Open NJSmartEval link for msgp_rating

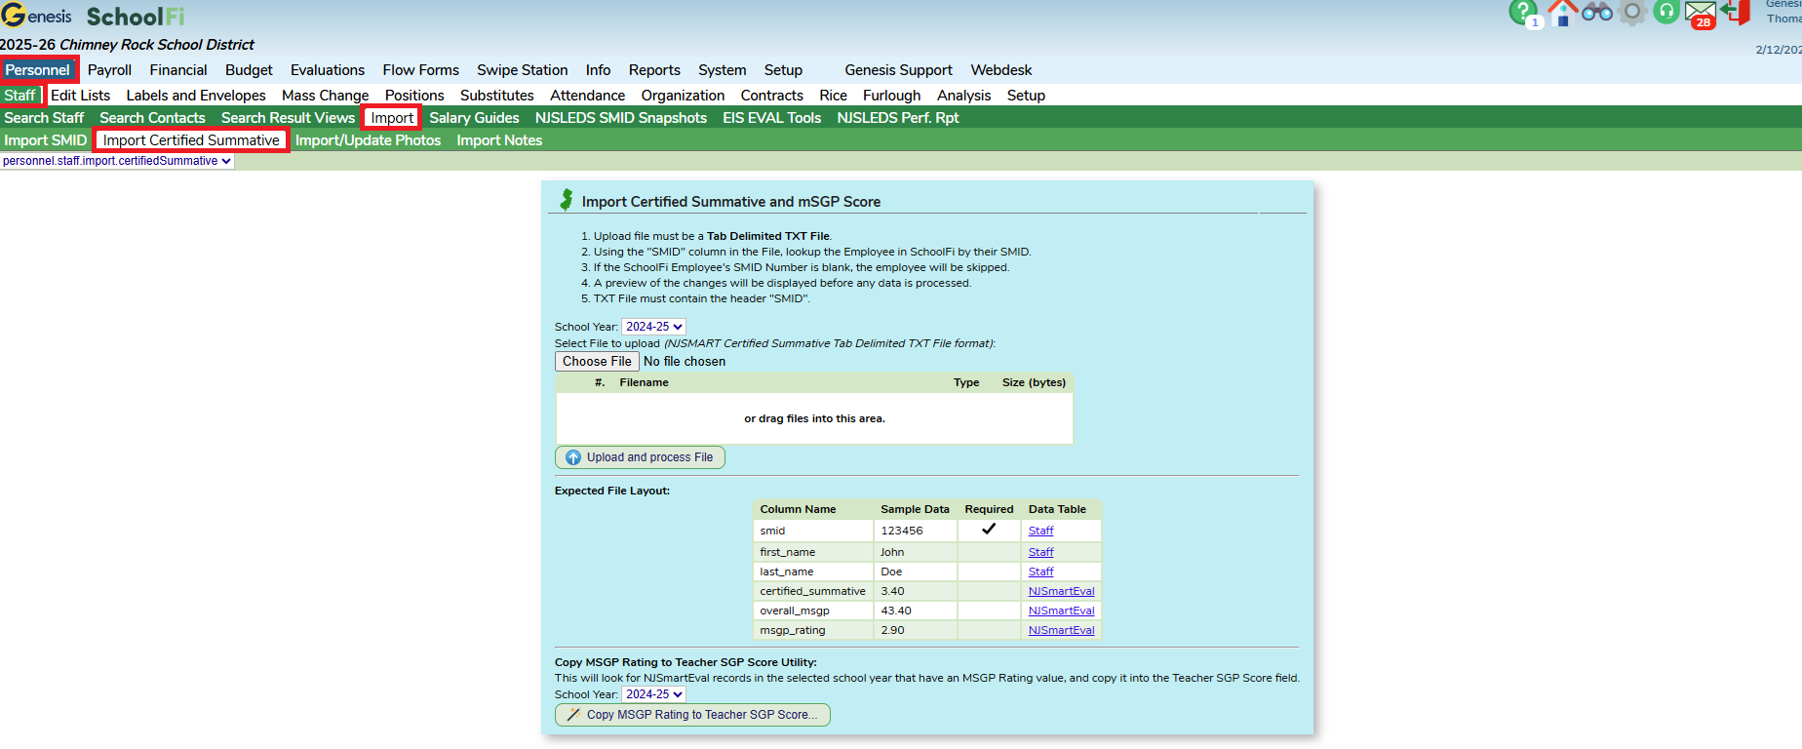[1061, 630]
